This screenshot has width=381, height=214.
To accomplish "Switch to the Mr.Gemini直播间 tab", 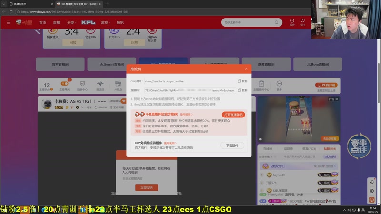I will click(111, 64).
